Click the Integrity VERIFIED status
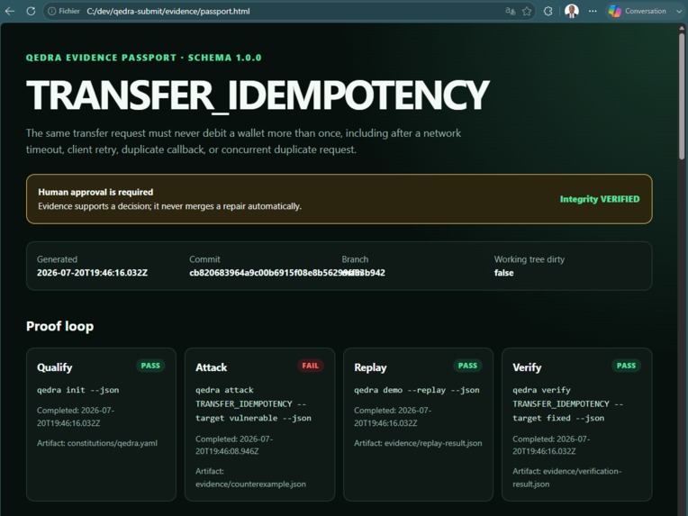This screenshot has height=516, width=688. [x=600, y=199]
